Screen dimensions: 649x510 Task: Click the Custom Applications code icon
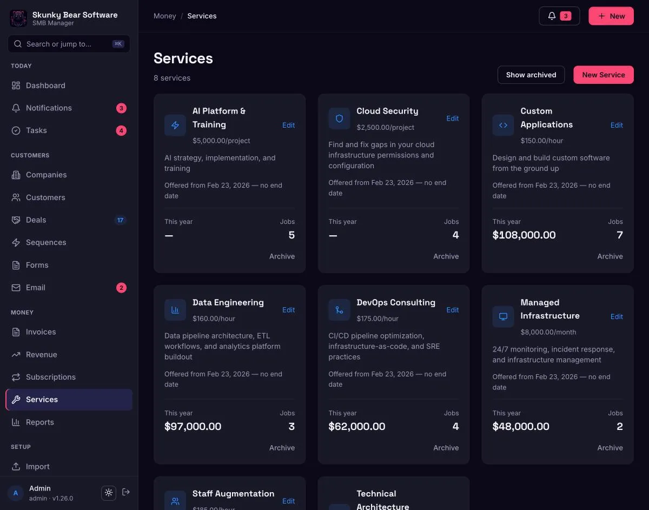(503, 125)
